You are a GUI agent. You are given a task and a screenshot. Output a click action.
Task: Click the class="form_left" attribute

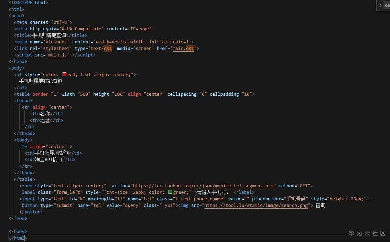(x=60, y=192)
